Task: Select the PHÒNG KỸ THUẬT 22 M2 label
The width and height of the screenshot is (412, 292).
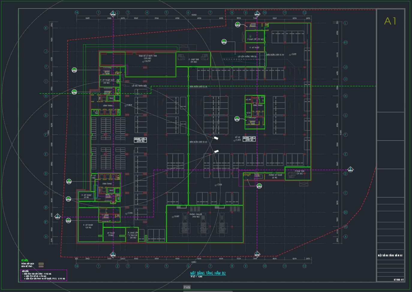Action: tap(275, 176)
